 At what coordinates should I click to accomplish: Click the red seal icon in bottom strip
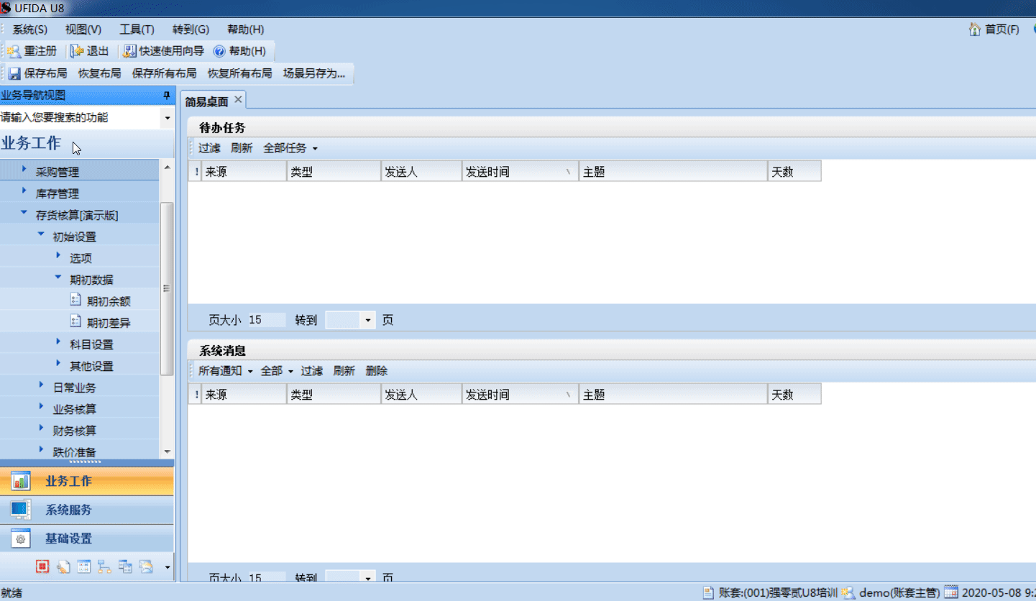pyautogui.click(x=42, y=566)
